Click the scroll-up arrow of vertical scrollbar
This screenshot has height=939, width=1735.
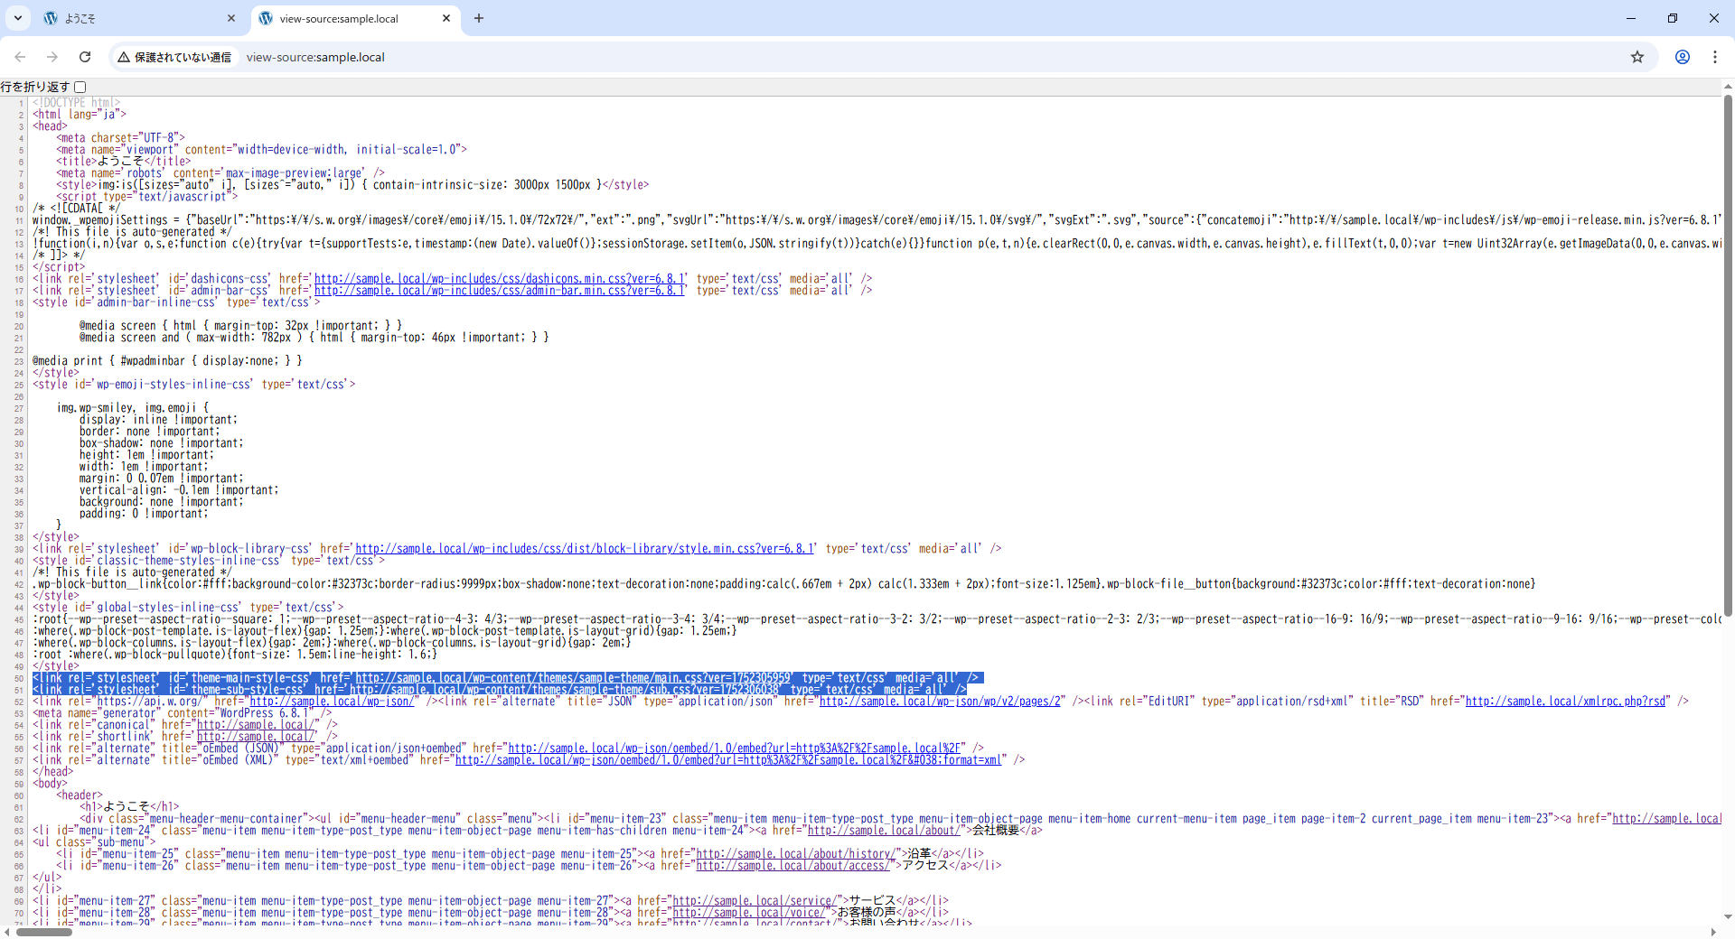pos(1728,88)
